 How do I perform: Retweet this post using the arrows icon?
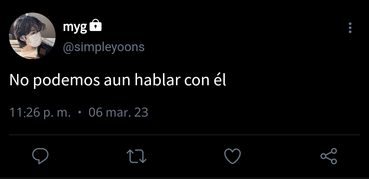click(x=136, y=156)
